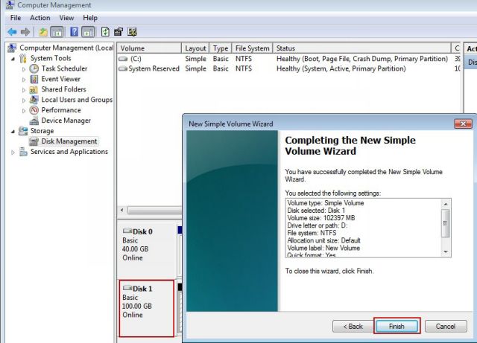477x343 pixels.
Task: Click volume list horizontal scroll left arrow
Action: [x=122, y=210]
